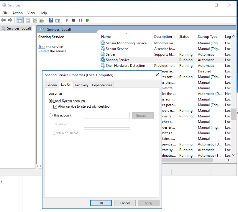Switch to the General tab
Viewport: 238px width, 212px height.
[x=52, y=85]
